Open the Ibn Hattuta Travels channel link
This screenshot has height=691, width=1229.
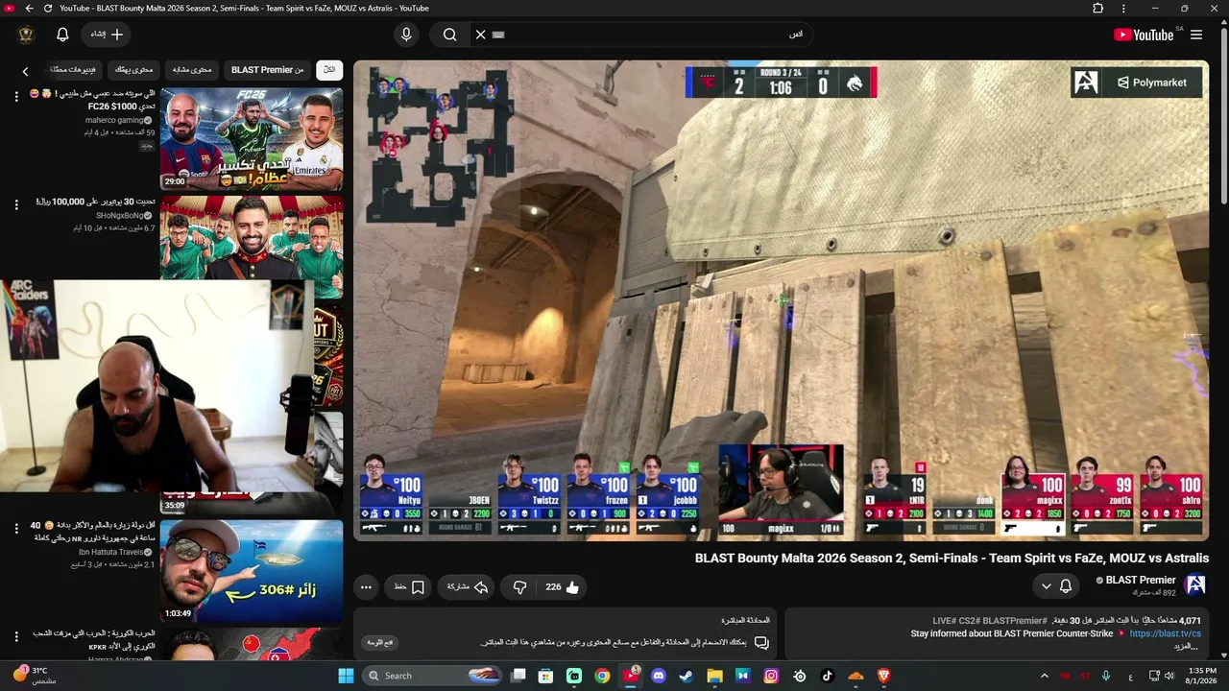(110, 552)
